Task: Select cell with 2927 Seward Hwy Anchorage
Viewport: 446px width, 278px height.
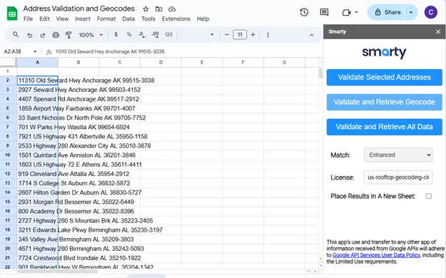Action: [x=38, y=90]
